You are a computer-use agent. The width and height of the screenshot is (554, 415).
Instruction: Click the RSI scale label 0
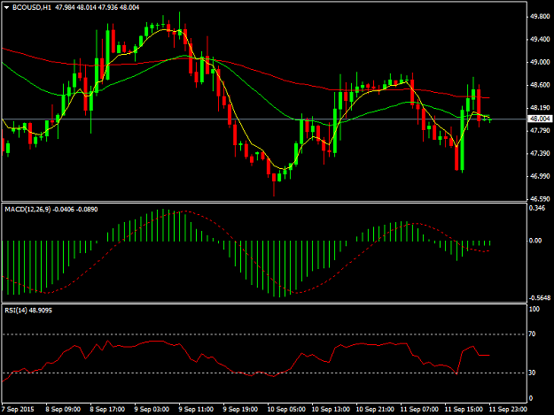point(531,399)
